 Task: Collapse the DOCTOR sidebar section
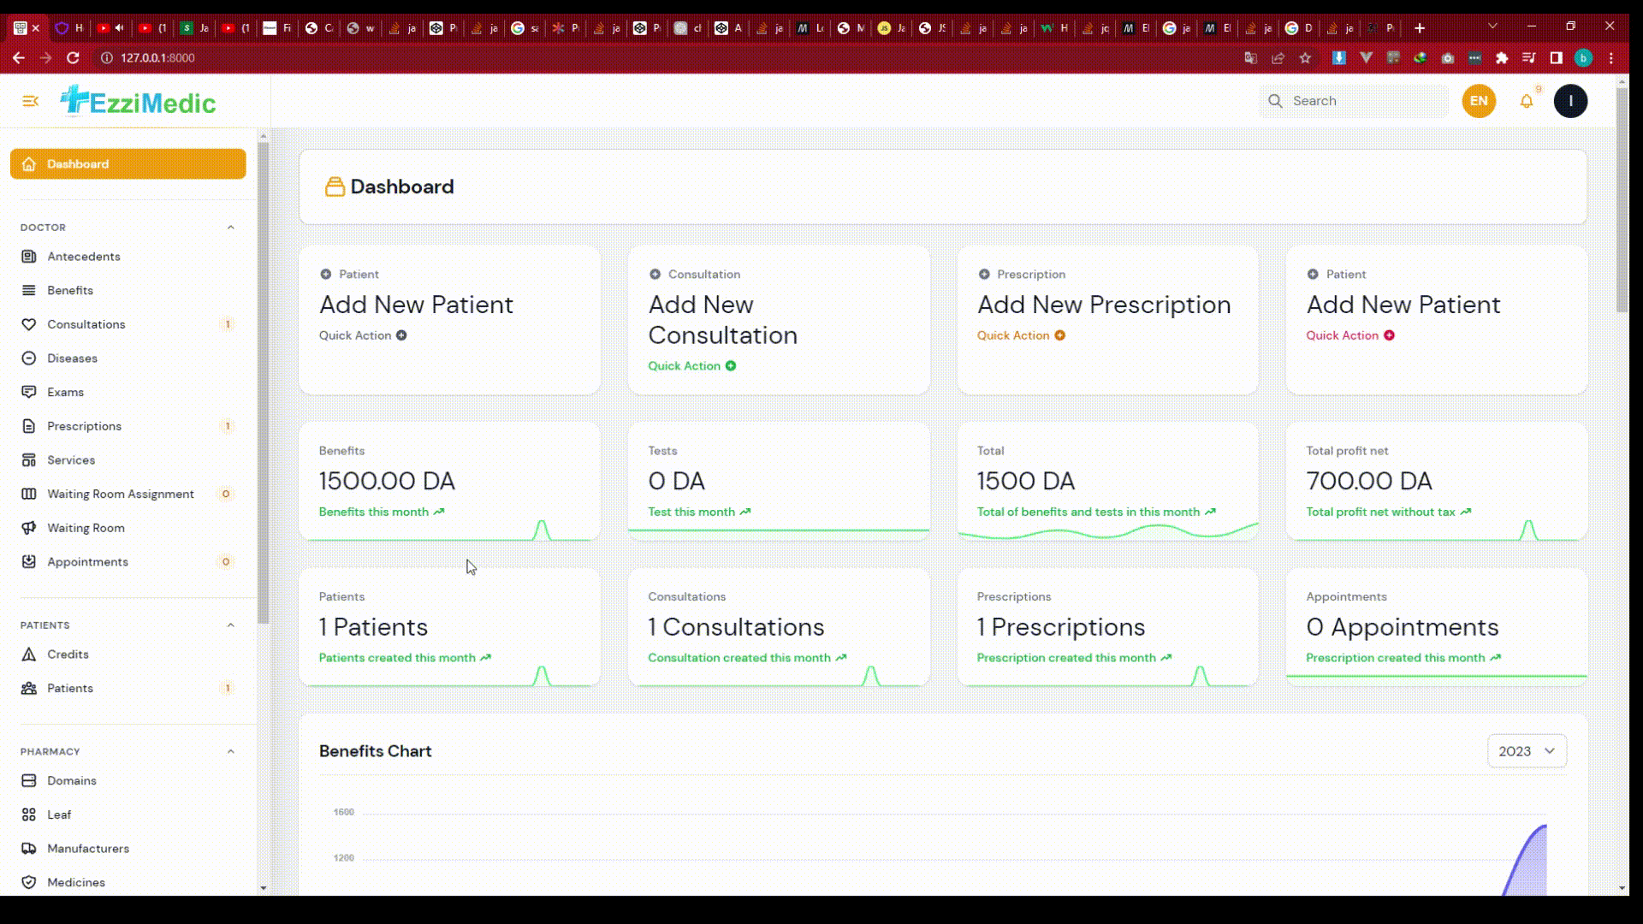click(x=230, y=228)
